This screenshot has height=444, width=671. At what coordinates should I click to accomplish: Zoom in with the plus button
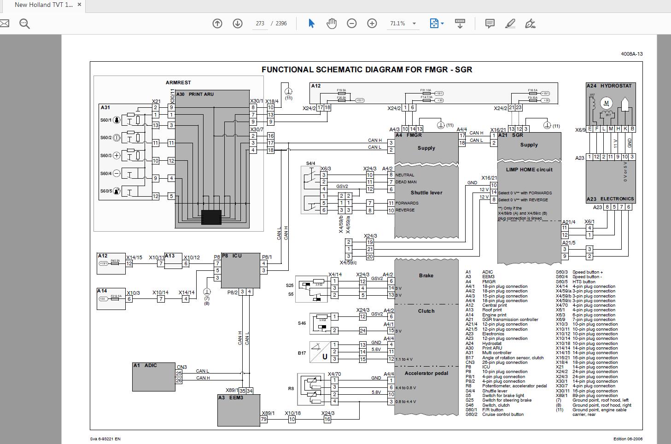(372, 23)
